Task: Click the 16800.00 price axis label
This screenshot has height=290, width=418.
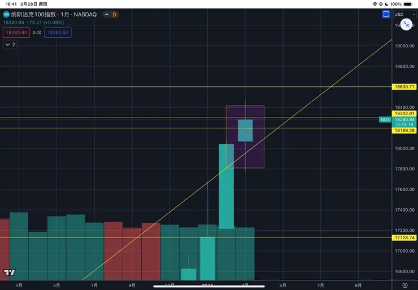Action: [404, 271]
